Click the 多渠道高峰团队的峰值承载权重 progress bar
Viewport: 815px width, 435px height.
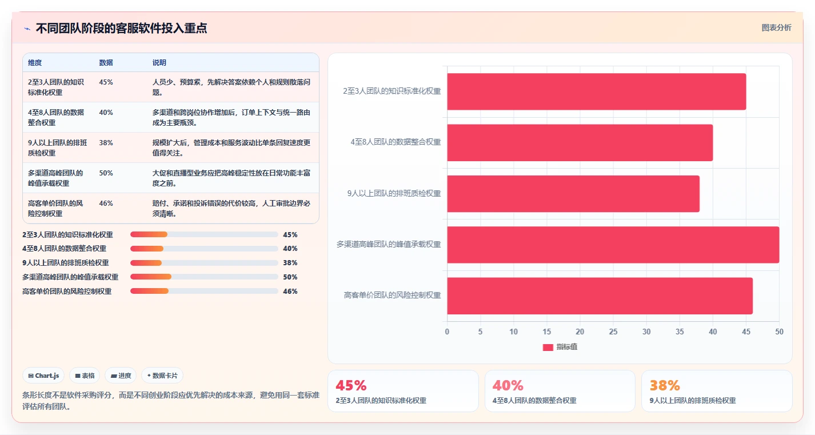tap(204, 277)
